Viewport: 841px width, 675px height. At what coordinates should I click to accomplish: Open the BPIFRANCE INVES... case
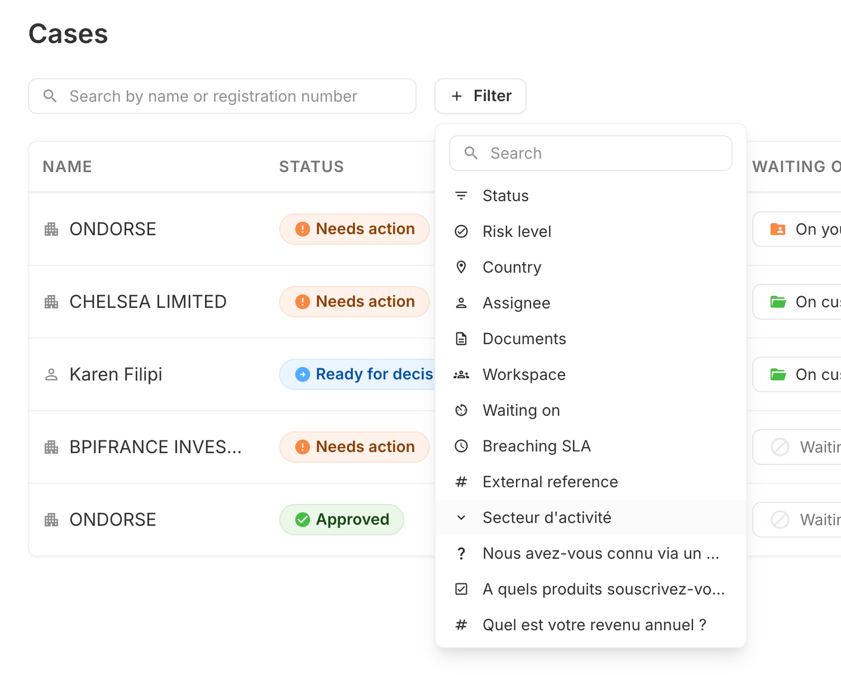pos(155,447)
